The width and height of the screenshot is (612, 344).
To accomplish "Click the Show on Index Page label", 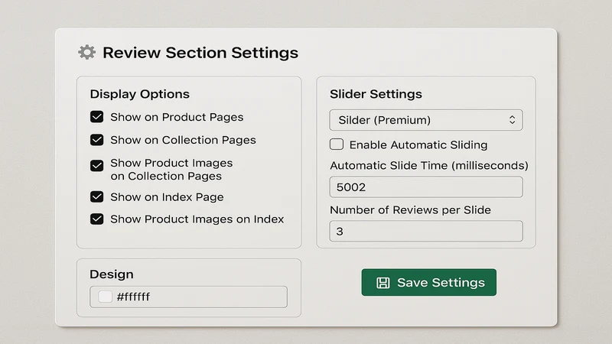I will pyautogui.click(x=167, y=197).
